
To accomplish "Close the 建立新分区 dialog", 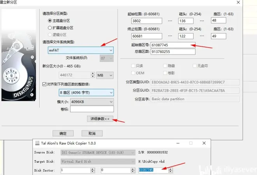I will [x=238, y=2].
